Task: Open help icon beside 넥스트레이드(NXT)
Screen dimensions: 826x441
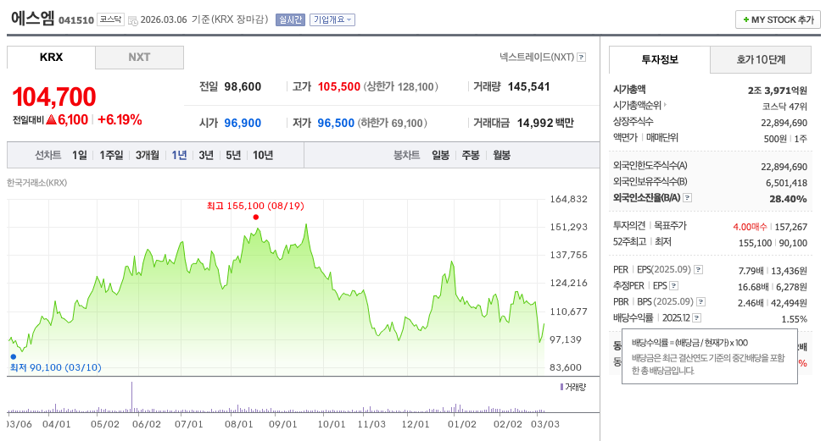Action: (581, 57)
